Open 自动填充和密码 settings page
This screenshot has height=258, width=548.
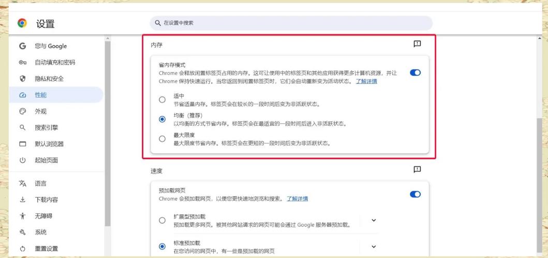(56, 62)
